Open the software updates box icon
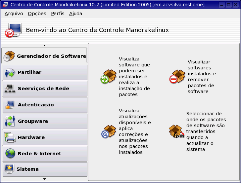The width and height of the screenshot is (241, 183). point(109,131)
